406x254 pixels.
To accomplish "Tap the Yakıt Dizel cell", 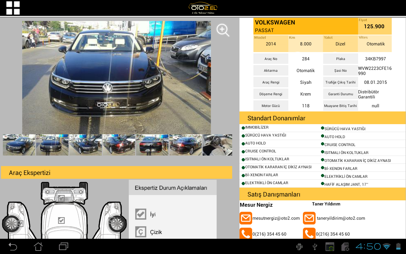I will (340, 43).
